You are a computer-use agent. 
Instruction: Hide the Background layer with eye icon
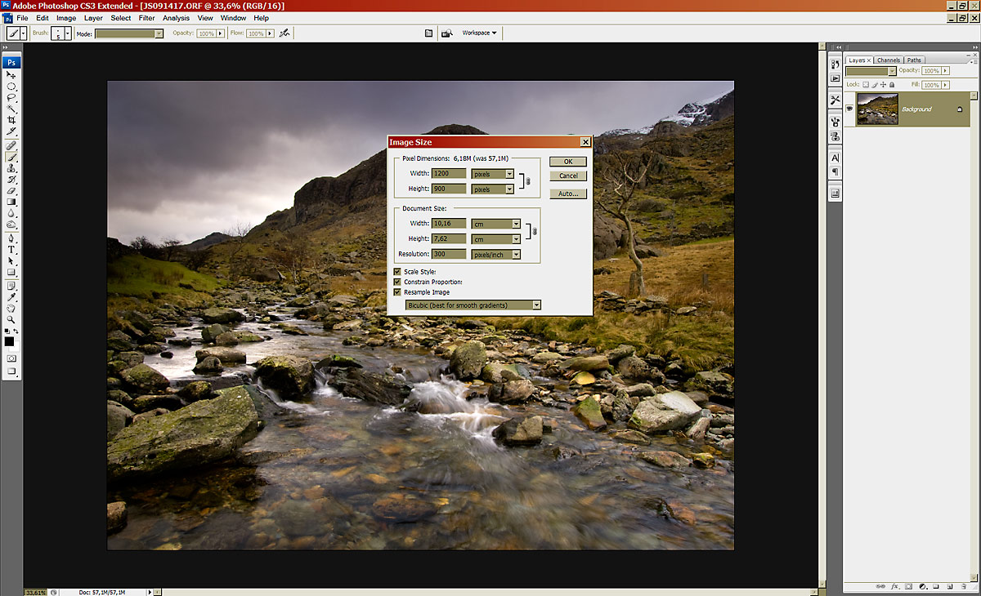850,109
